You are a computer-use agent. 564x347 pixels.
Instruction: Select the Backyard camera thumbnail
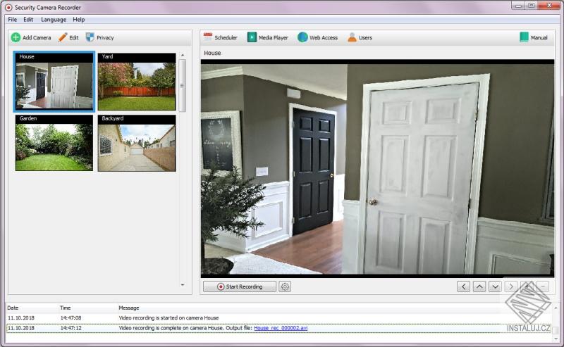tap(137, 143)
